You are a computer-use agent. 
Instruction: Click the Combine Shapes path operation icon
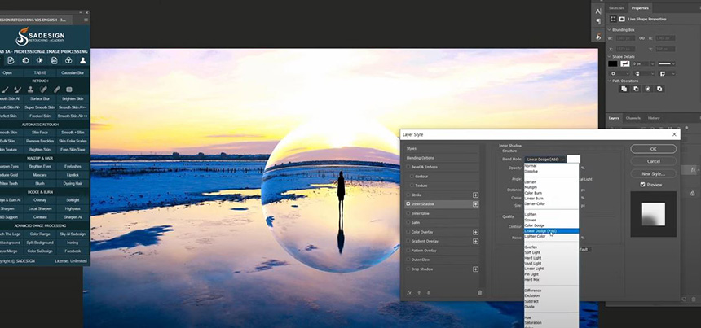623,89
